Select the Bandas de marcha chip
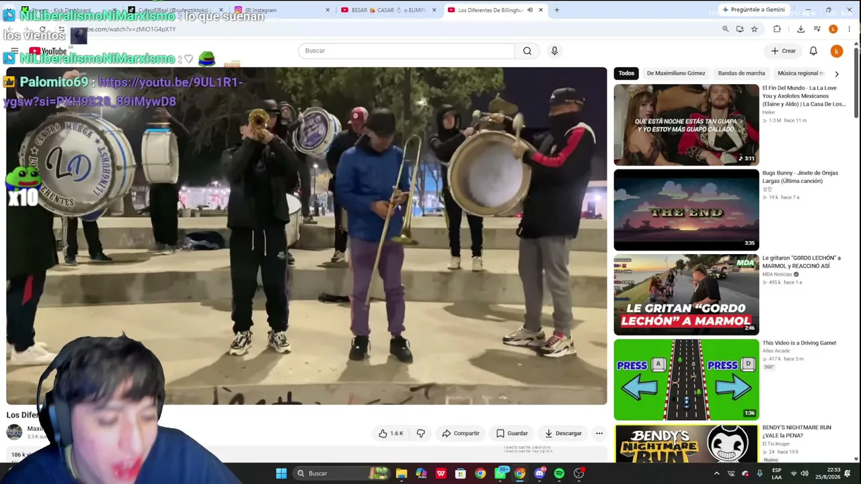This screenshot has width=861, height=484. pos(741,73)
